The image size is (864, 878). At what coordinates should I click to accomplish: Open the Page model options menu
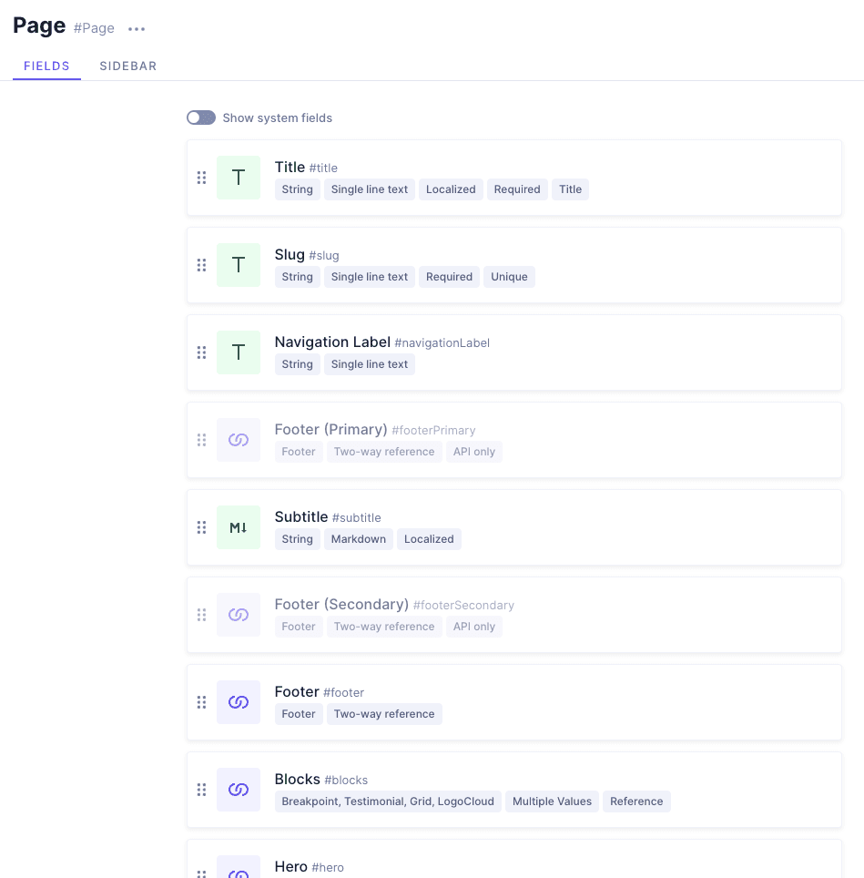pos(137,29)
